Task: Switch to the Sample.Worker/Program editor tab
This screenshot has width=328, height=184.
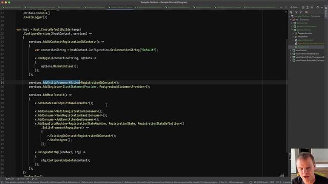Action: click(120, 7)
